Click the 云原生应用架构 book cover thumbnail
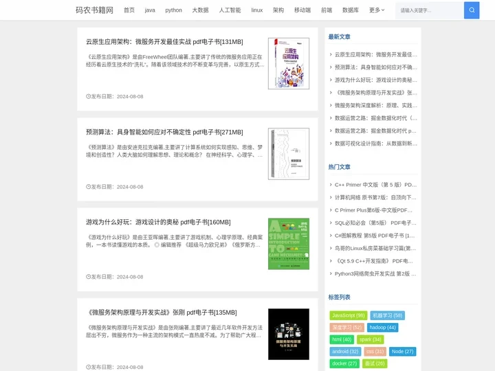 (x=289, y=63)
